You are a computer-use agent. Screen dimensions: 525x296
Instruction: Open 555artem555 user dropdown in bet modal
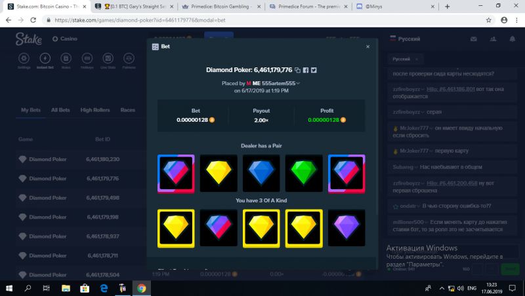pos(281,83)
